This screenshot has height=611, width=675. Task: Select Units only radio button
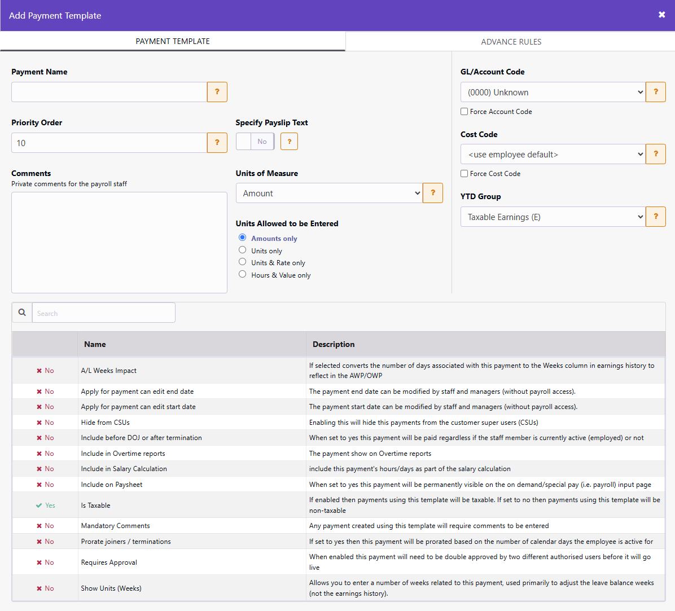pos(242,250)
